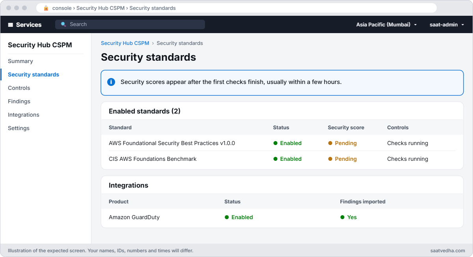473x257 pixels.
Task: Click AWS Foundational Security Best Practices v1.0.0
Action: 172,143
